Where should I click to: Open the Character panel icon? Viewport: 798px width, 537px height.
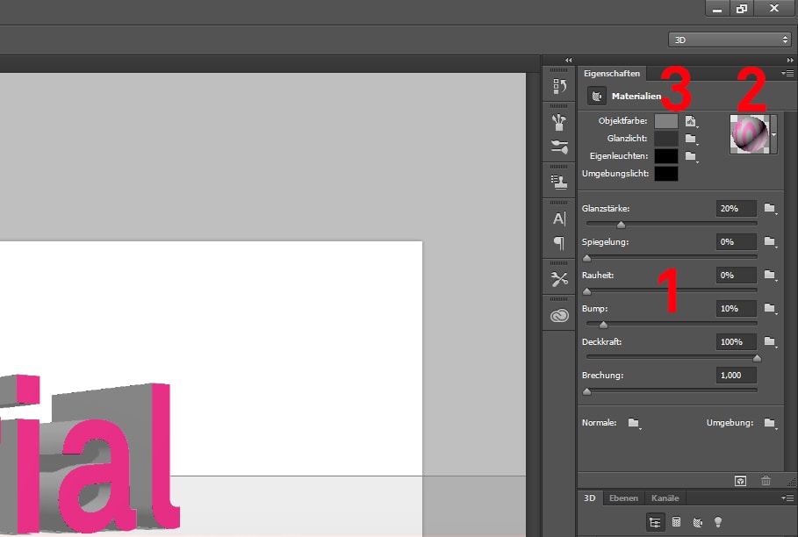558,218
